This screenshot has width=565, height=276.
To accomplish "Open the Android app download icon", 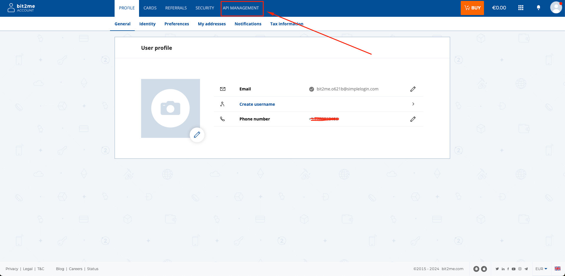I will coord(476,269).
